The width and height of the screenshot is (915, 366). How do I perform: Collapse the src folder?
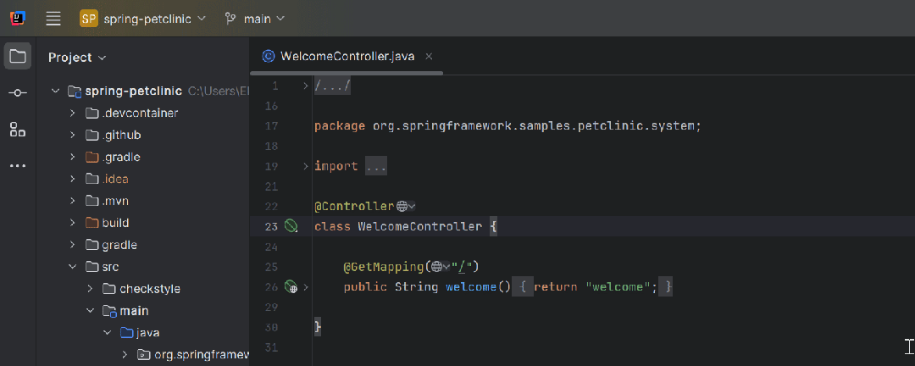click(x=72, y=267)
